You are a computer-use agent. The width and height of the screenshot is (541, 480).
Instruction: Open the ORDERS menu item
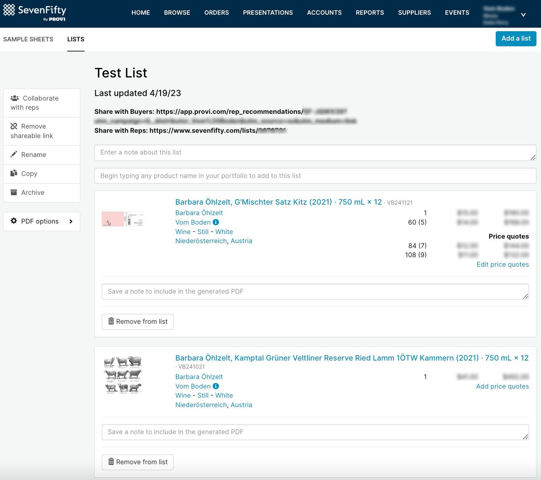click(x=216, y=13)
